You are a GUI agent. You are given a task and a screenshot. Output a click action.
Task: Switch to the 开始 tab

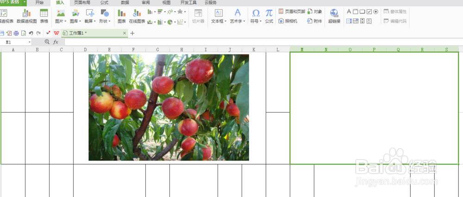[39, 3]
